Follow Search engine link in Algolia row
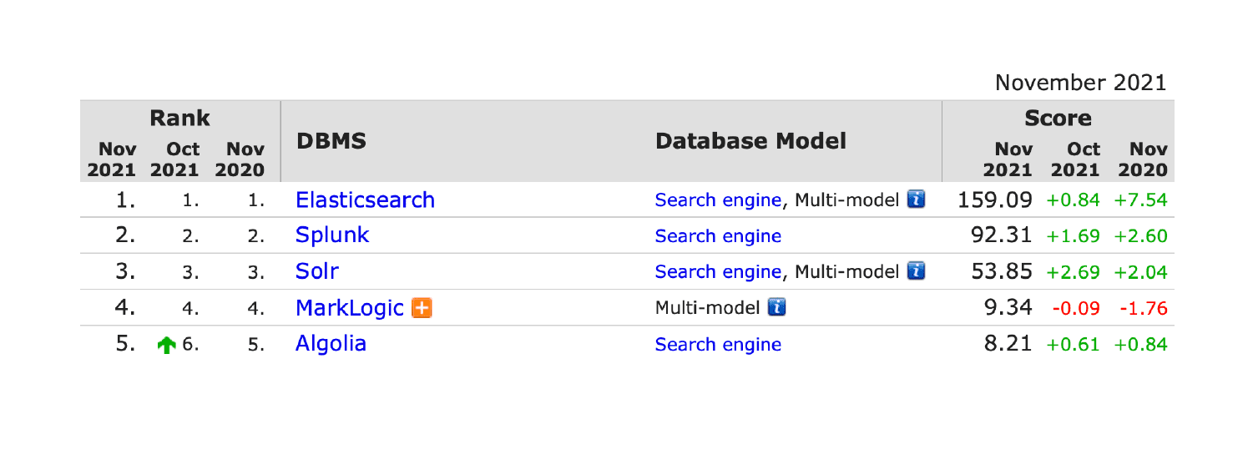The height and width of the screenshot is (455, 1253). tap(719, 344)
